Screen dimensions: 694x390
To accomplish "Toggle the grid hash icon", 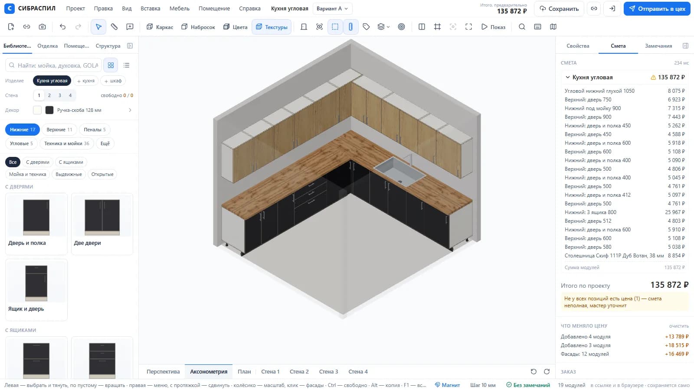I will [437, 27].
